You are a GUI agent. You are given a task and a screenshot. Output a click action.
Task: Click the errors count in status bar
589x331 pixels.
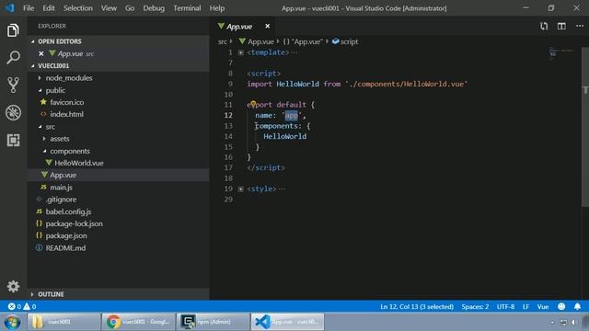(x=15, y=306)
